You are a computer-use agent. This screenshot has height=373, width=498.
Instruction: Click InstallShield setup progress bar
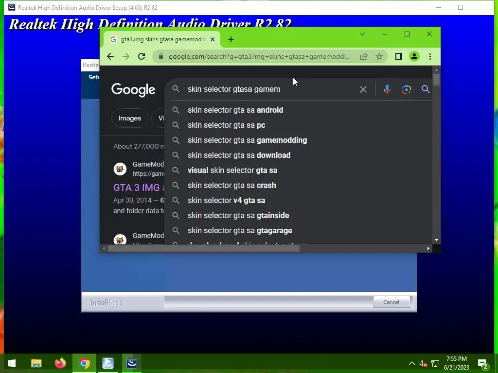[268, 302]
